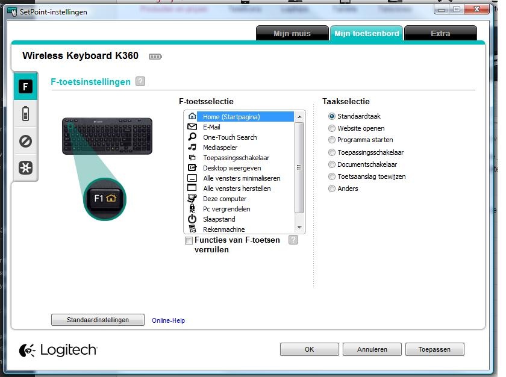Select the Standaardtaak radio option
Viewport: 506px width, 377px height.
tap(332, 116)
